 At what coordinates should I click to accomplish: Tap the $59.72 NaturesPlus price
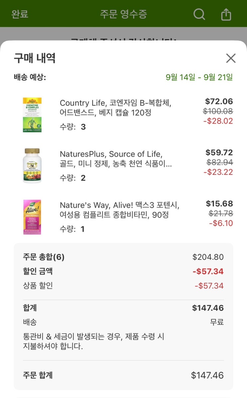219,153
